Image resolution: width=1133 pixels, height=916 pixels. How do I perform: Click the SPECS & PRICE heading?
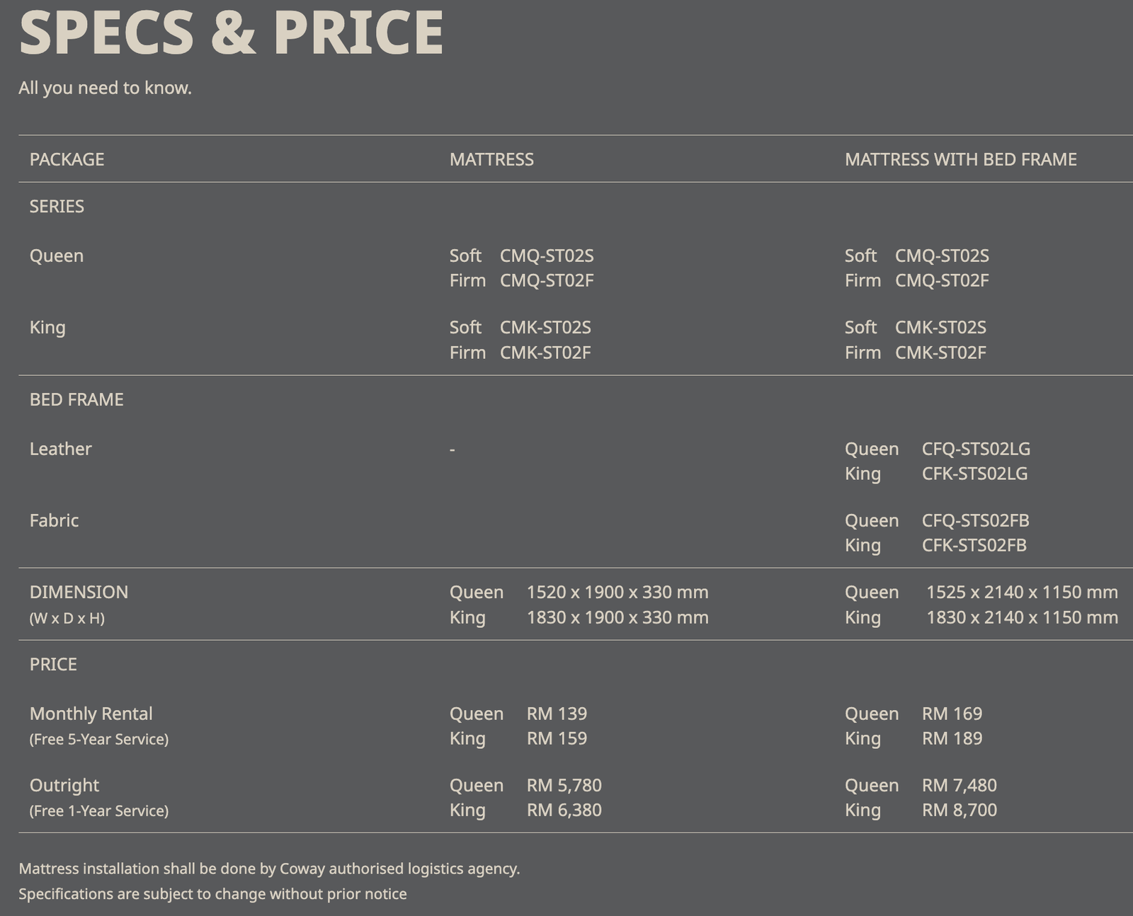[x=231, y=33]
